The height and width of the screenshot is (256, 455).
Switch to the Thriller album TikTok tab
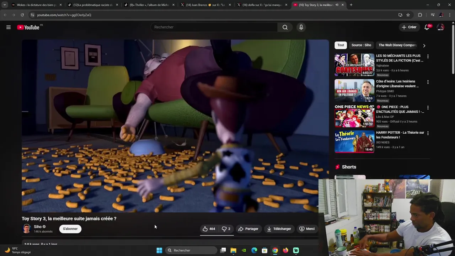click(x=149, y=5)
